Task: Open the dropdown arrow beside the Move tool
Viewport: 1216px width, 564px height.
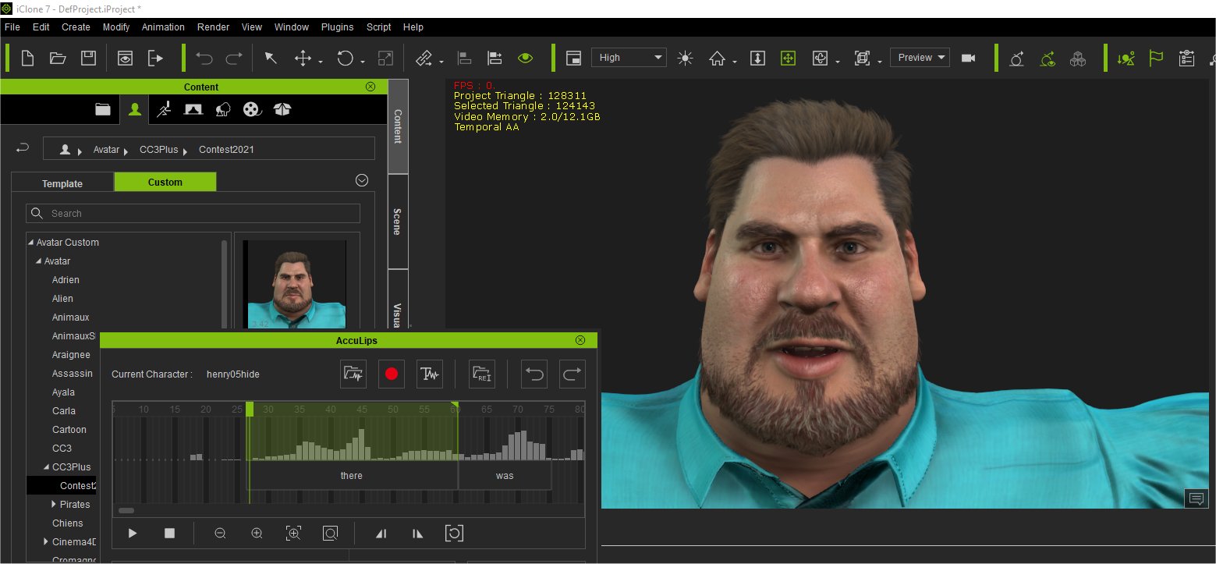Action: (320, 62)
